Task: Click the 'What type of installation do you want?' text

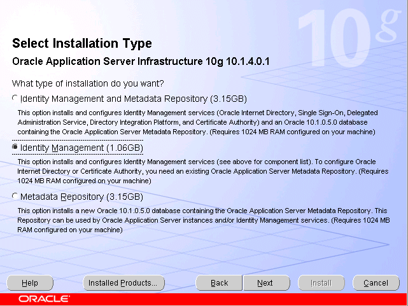Action: coord(88,84)
